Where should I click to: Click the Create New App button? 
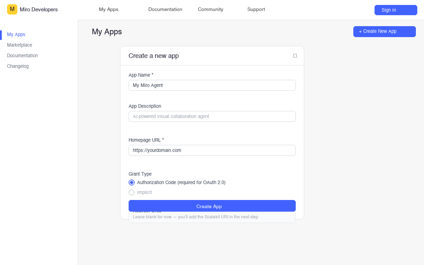click(384, 31)
